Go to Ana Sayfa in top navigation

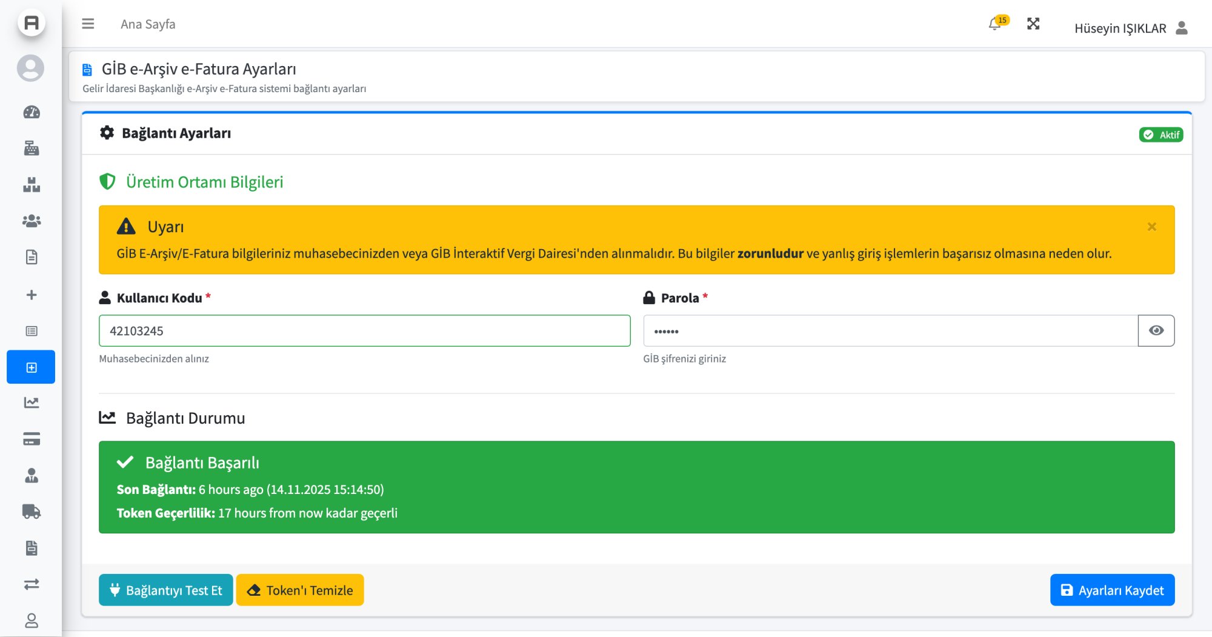point(148,24)
